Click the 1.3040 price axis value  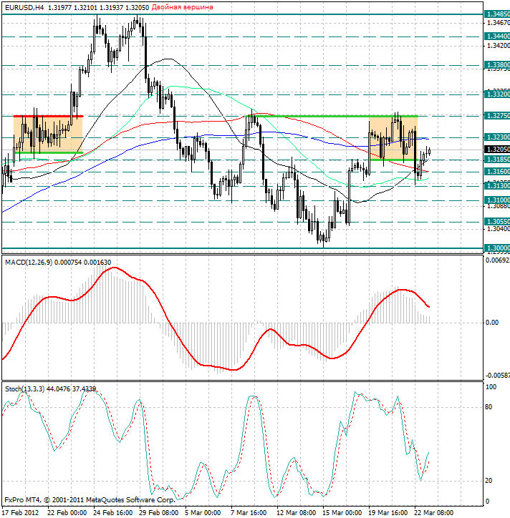[x=497, y=229]
